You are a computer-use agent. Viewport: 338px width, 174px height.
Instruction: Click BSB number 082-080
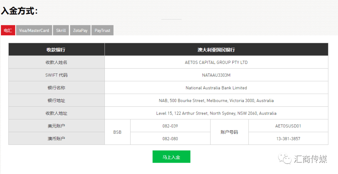170,139
